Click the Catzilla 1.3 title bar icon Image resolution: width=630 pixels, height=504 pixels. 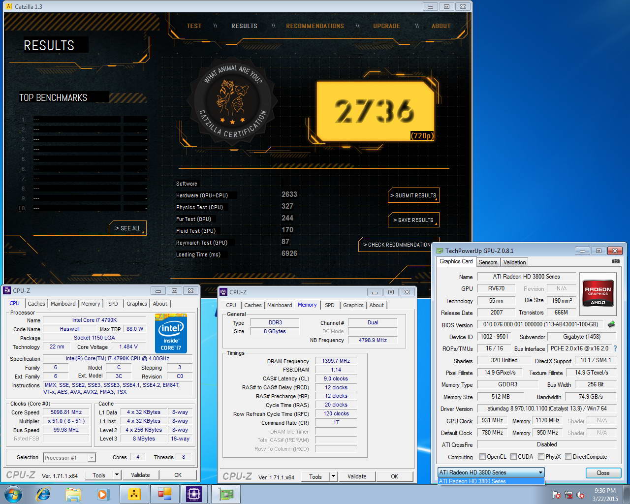(8, 6)
